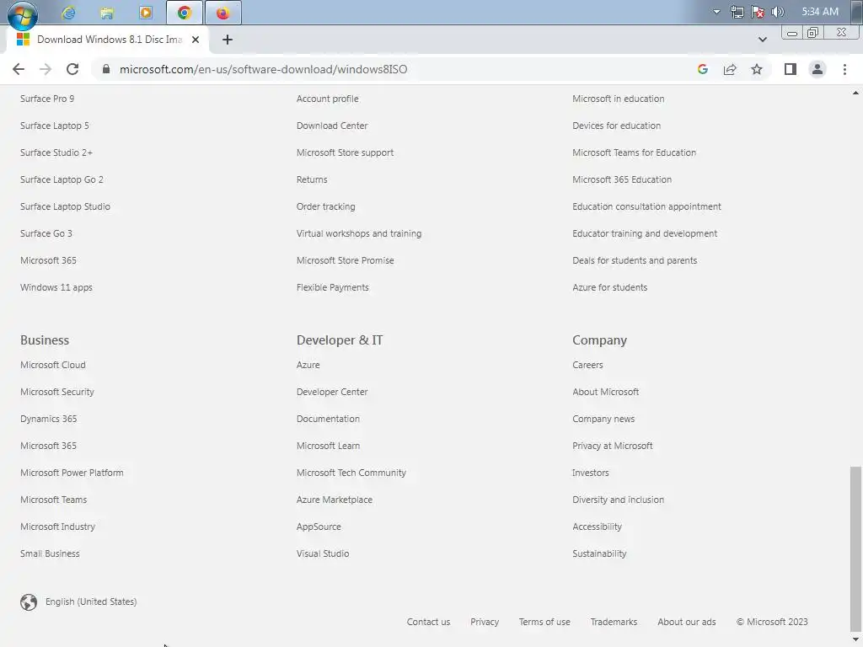Open Action Center flag tray icon
The image size is (863, 647).
pos(758,12)
